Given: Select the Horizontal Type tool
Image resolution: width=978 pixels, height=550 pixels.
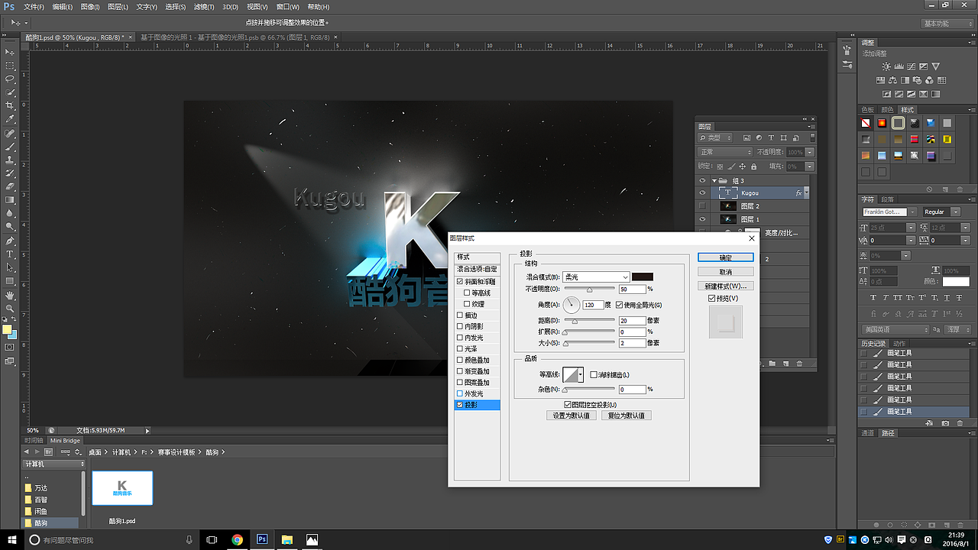Looking at the screenshot, I should 10,254.
